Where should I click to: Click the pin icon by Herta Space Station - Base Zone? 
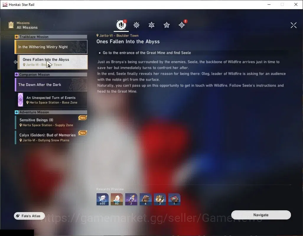coord(28,102)
